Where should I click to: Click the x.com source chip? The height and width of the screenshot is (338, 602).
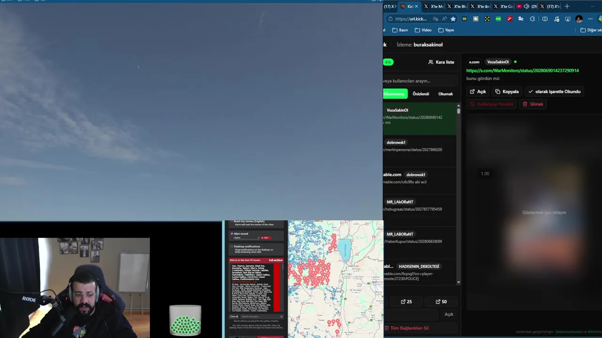point(474,62)
